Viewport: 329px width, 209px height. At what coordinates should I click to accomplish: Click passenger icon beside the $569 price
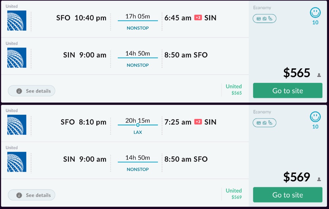319,179
